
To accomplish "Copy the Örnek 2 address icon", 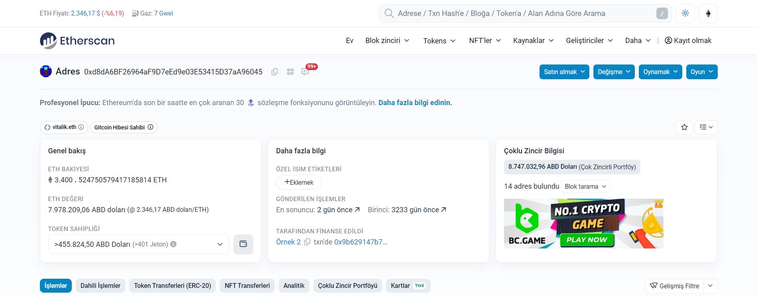I will point(307,242).
